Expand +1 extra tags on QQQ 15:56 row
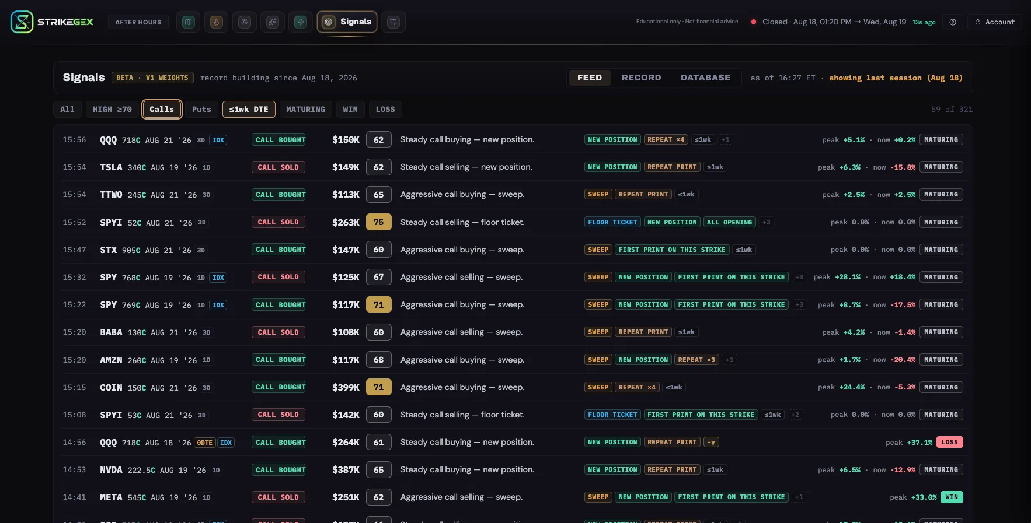 (x=725, y=140)
